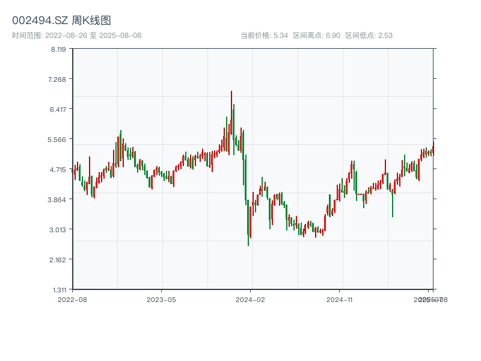Click the 2023-05 x-axis date label
The height and width of the screenshot is (361, 481).
162,299
